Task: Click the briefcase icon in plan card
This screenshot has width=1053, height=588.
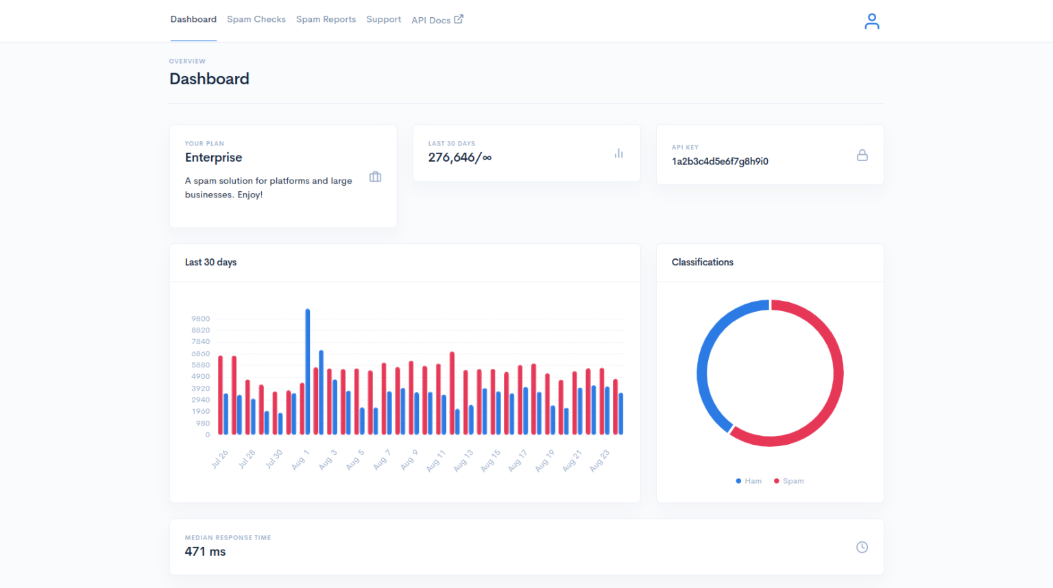Action: pyautogui.click(x=375, y=177)
